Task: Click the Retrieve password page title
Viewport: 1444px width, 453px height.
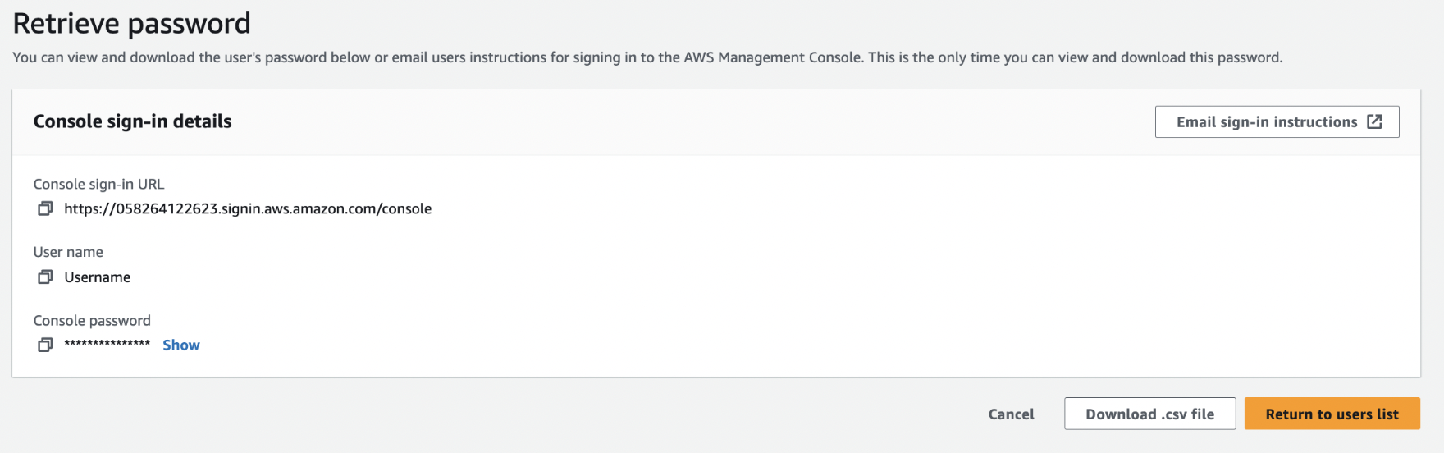Action: 132,24
